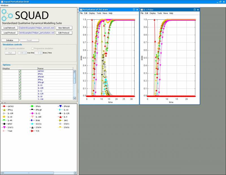Screen dimensions: 226x175
Task: Click the Load Protocol button
Action: 10,33
